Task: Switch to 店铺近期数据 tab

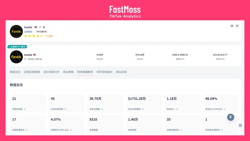Action: point(32,72)
